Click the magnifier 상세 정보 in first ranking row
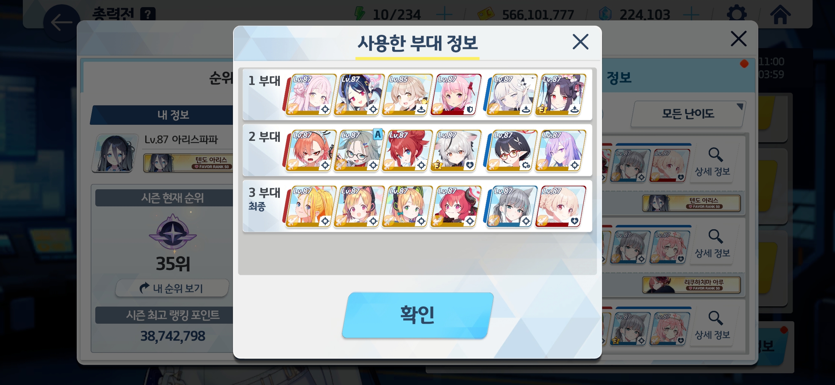 point(712,162)
